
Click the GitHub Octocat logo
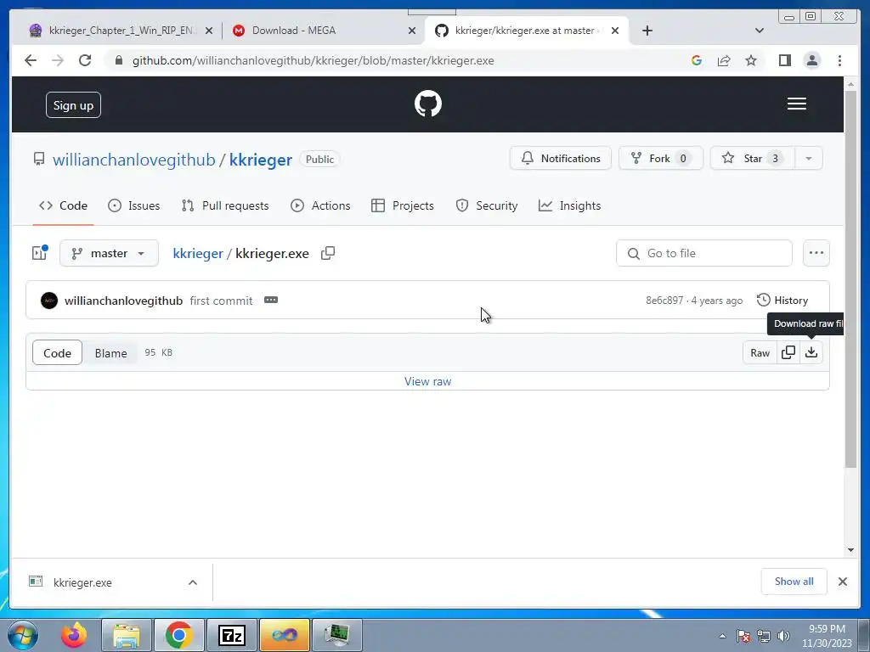tap(428, 104)
